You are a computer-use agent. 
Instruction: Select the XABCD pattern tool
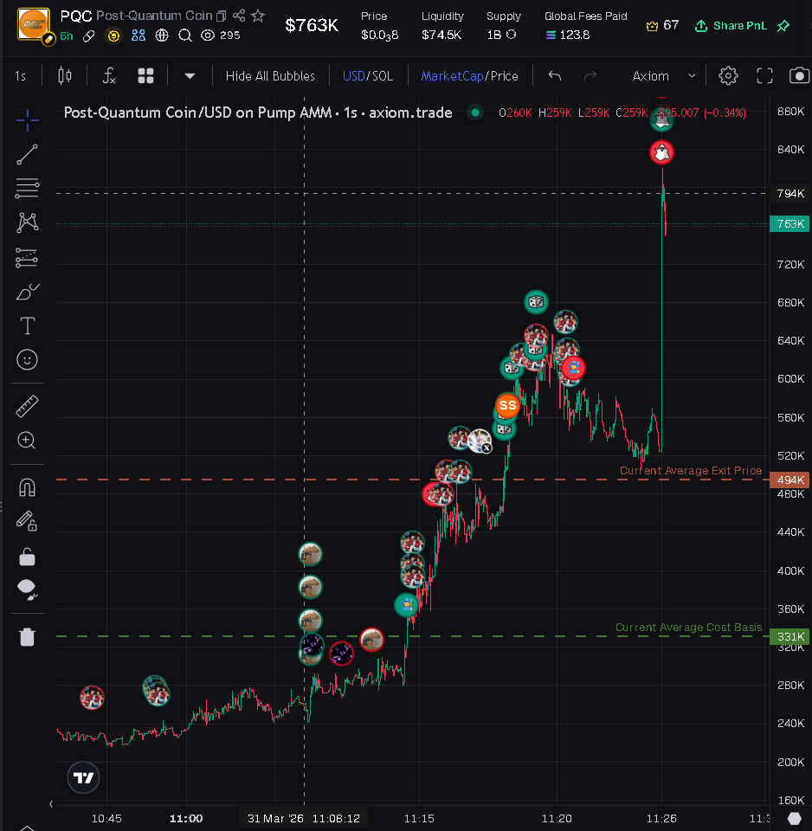(27, 222)
